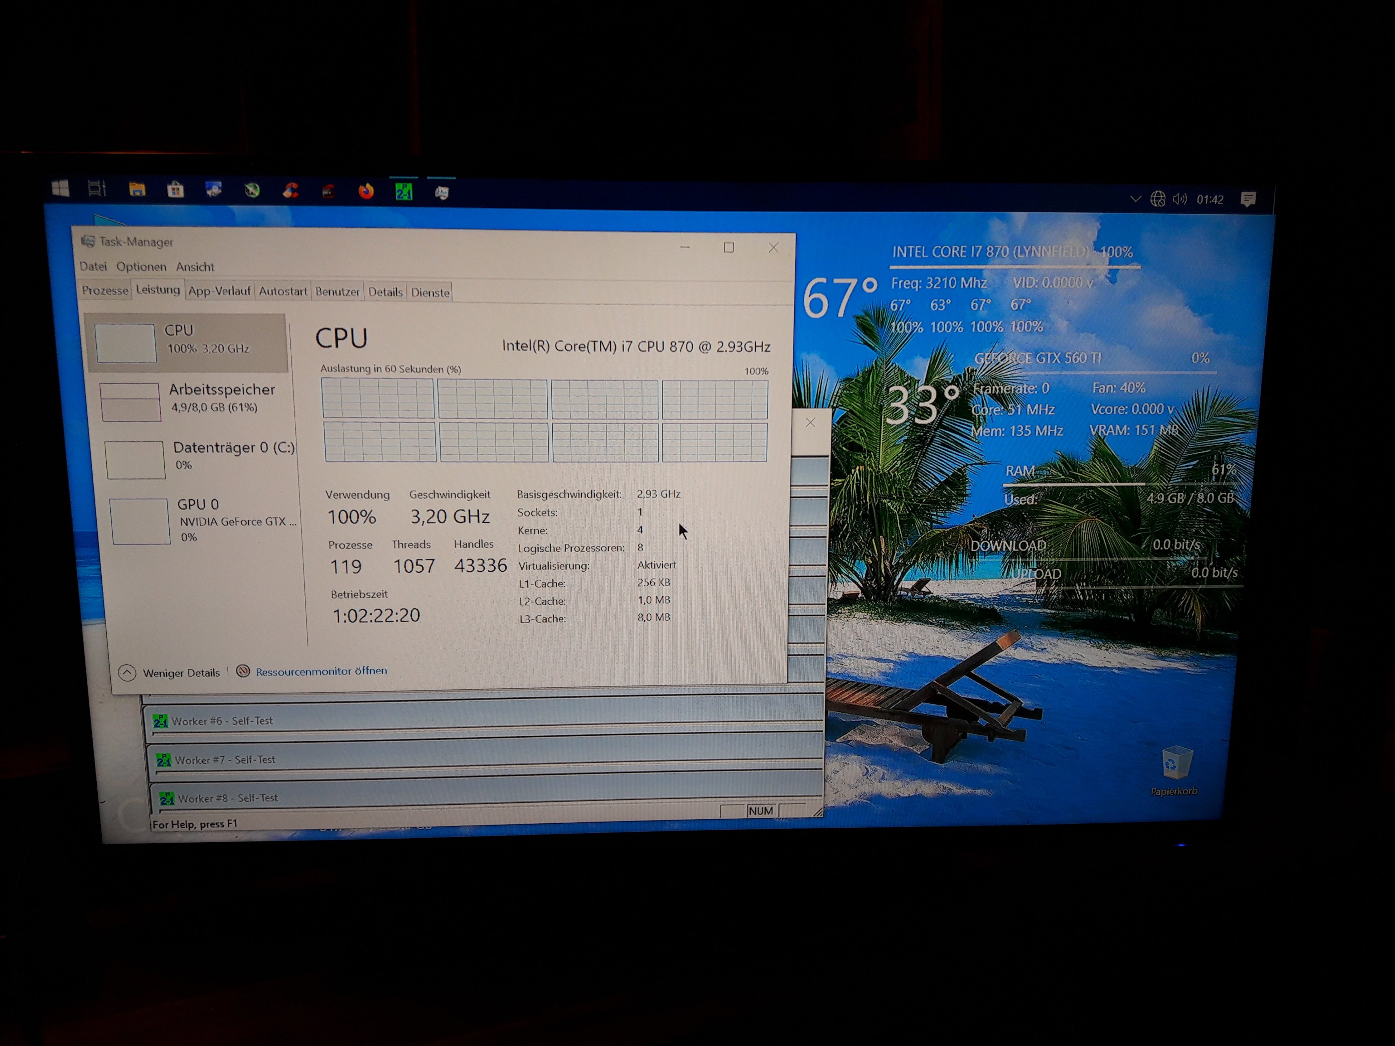Switch to the Autostart tab

click(x=283, y=291)
